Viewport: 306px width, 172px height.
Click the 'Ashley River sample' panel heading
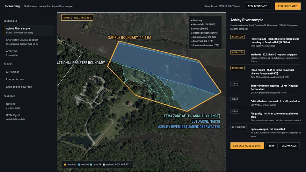247,20
